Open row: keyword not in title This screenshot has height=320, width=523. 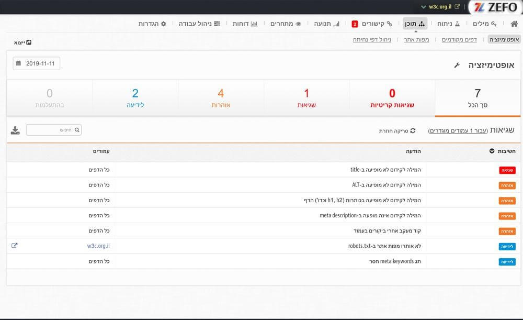[264, 170]
